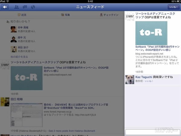Image resolution: width=181 pixels, height=136 pixels.
Task: Open Brainfuck article screenshot thumbnail
Action: point(27,115)
